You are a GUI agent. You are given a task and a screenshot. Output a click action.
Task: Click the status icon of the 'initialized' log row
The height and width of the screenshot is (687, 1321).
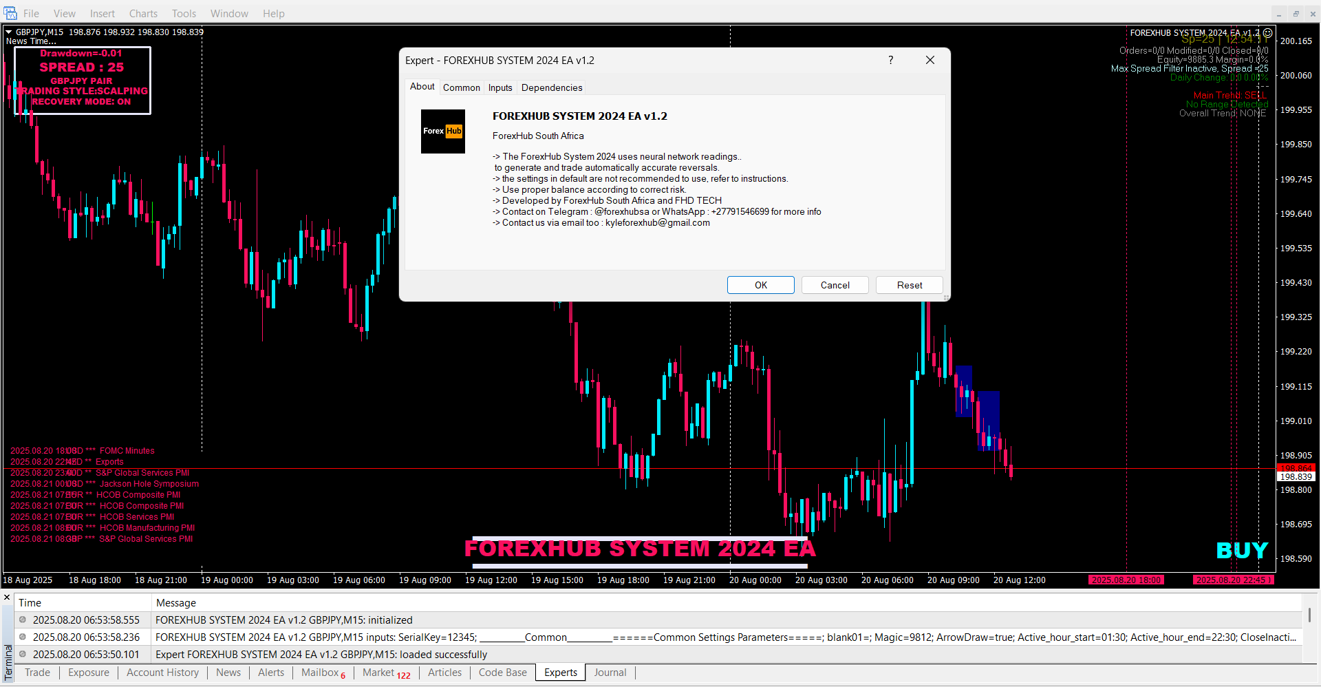pyautogui.click(x=23, y=620)
